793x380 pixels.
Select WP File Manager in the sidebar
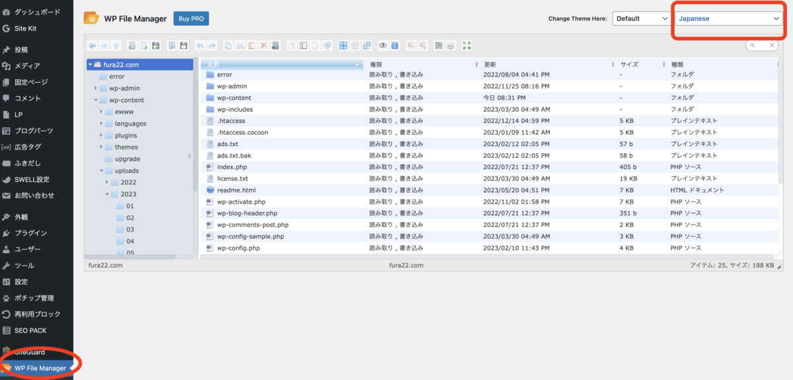point(36,368)
